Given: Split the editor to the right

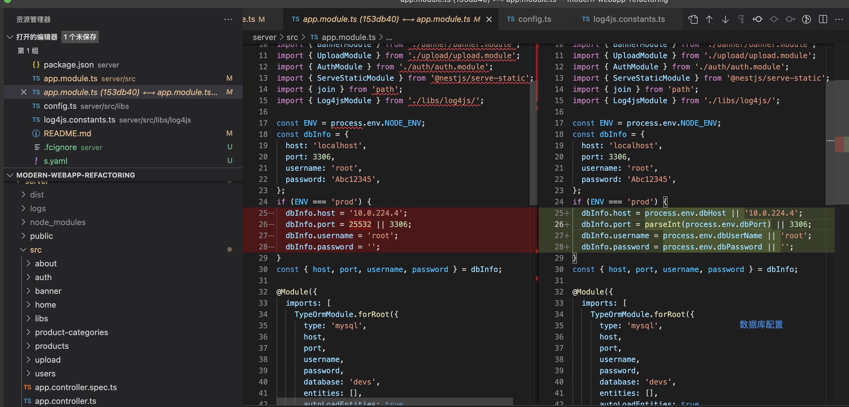Looking at the screenshot, I should point(823,19).
